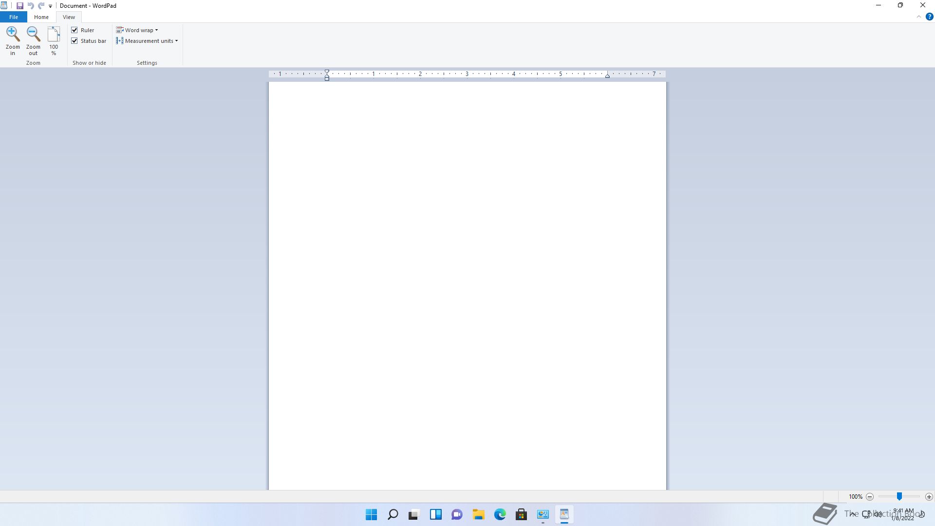This screenshot has height=526, width=935.
Task: Switch to the Home tab
Action: [41, 17]
